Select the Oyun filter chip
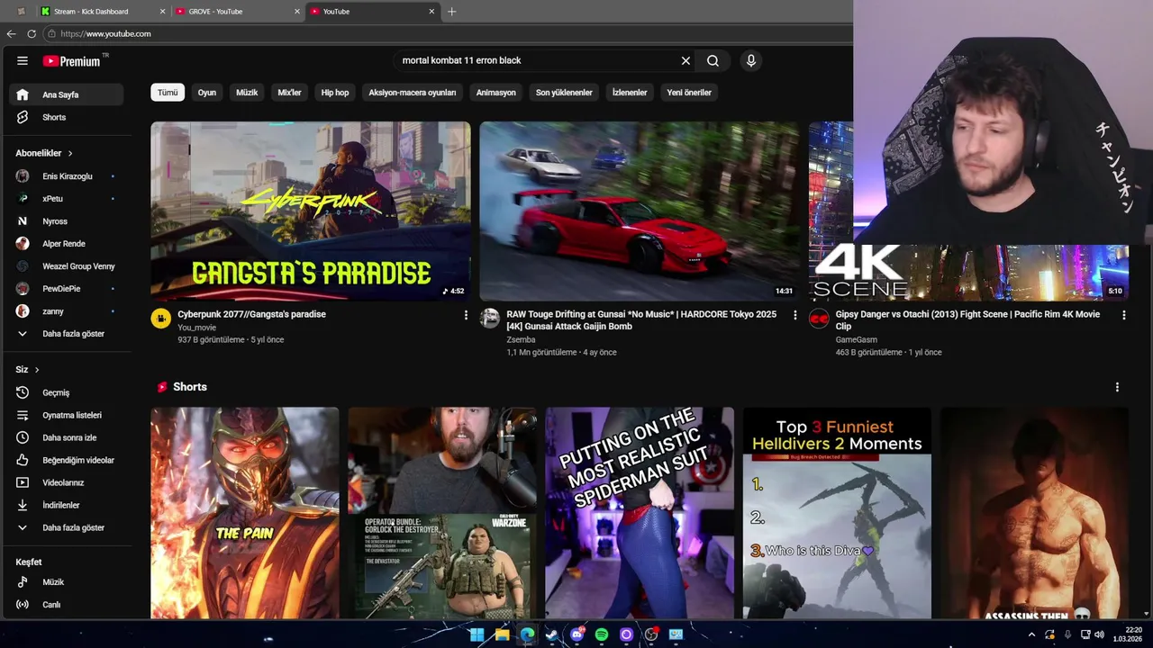1153x648 pixels. pyautogui.click(x=207, y=93)
